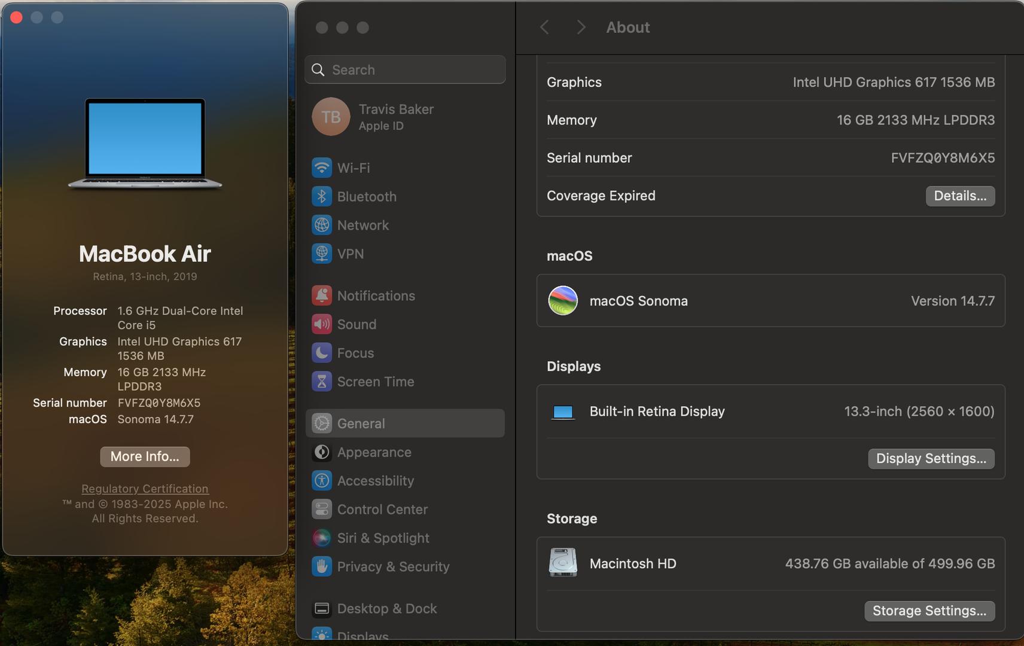The width and height of the screenshot is (1024, 646).
Task: Click Retina, 13-inch, 2019 subtitle
Action: point(145,276)
